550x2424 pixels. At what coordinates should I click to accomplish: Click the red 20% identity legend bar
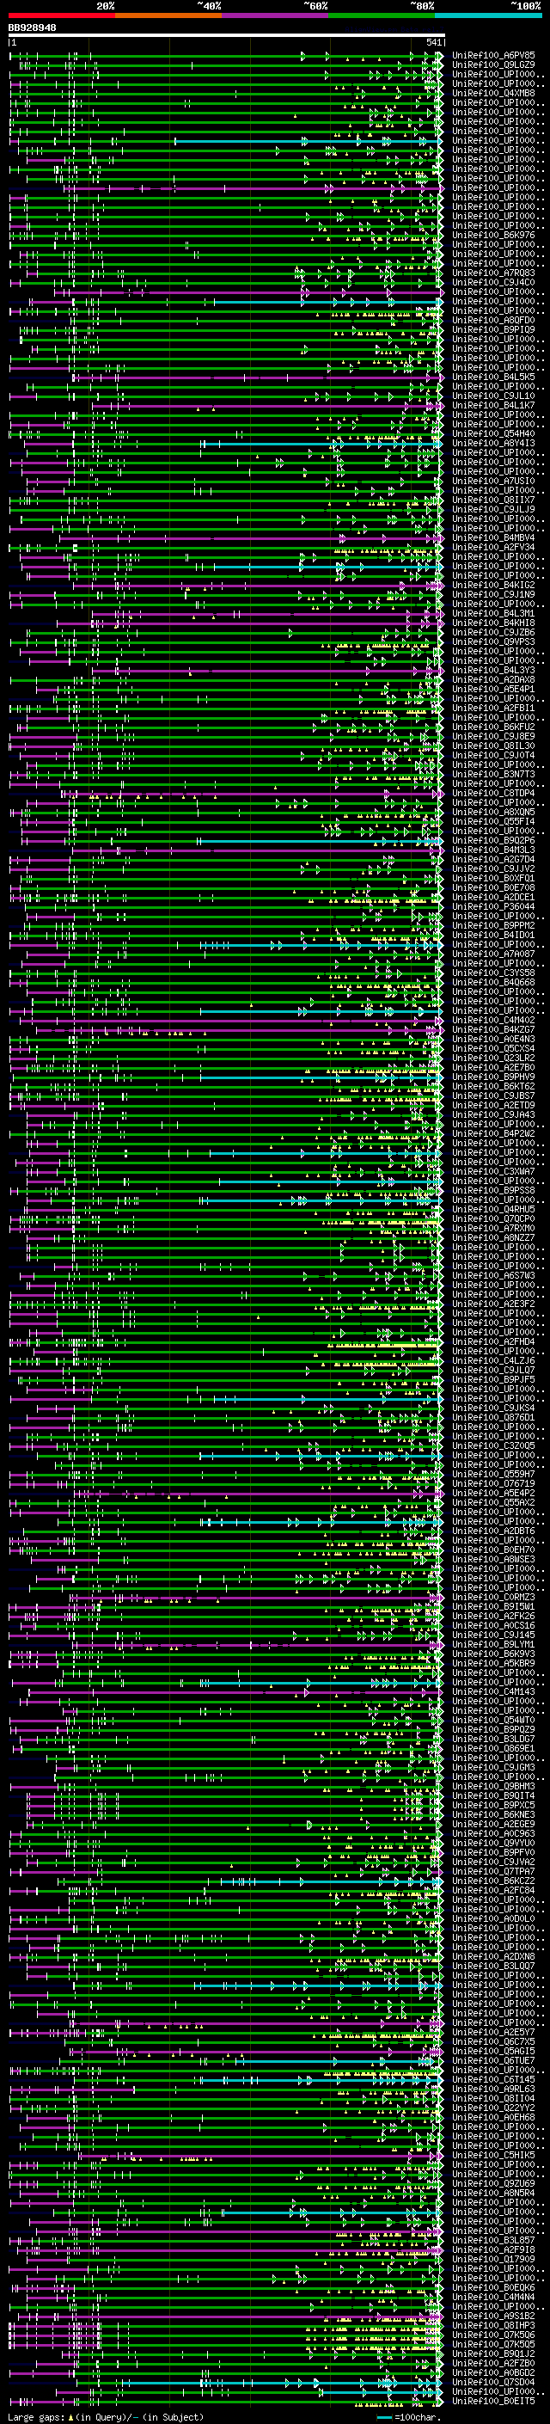(x=61, y=15)
